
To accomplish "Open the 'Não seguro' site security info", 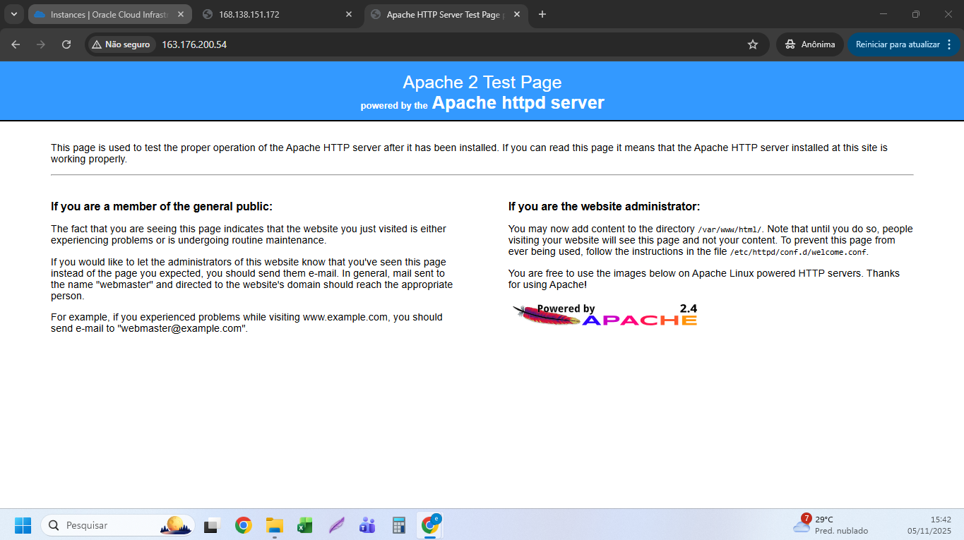I will [x=121, y=44].
